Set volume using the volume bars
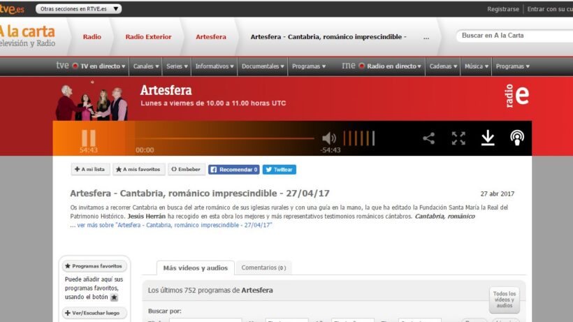Screen dimensions: 573x322 pos(359,138)
